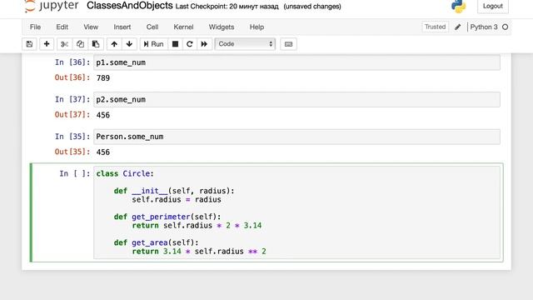533x300 pixels.
Task: Open the View menu
Action: tap(91, 27)
